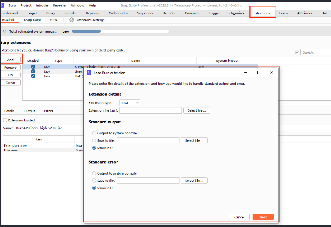Toggle Loaded checkbox for HaE extension row
331x227 pixels.
(33, 76)
